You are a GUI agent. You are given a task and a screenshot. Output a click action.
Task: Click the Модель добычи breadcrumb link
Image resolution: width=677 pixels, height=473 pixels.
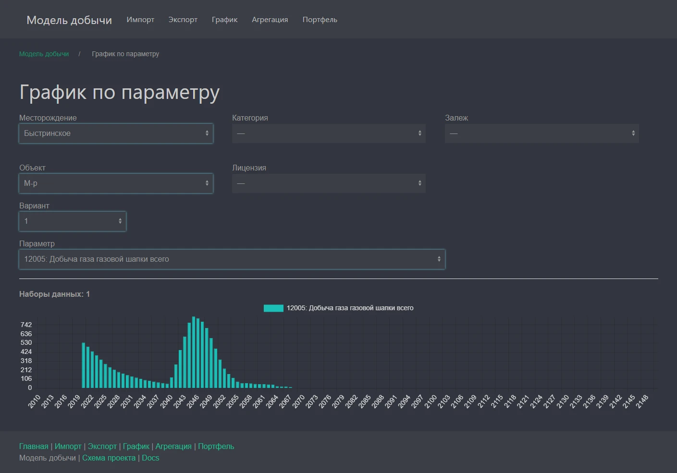click(44, 54)
